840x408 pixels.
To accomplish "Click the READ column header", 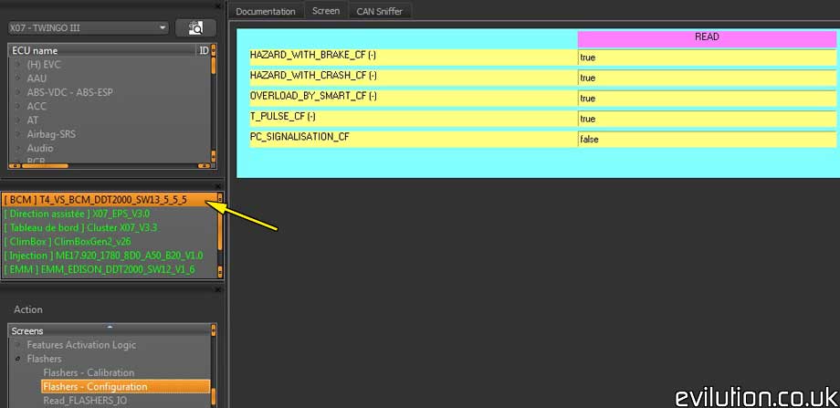I will coord(707,38).
